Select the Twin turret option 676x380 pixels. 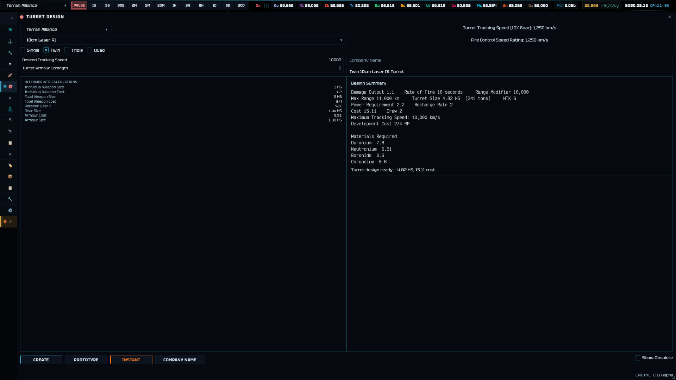coord(46,50)
